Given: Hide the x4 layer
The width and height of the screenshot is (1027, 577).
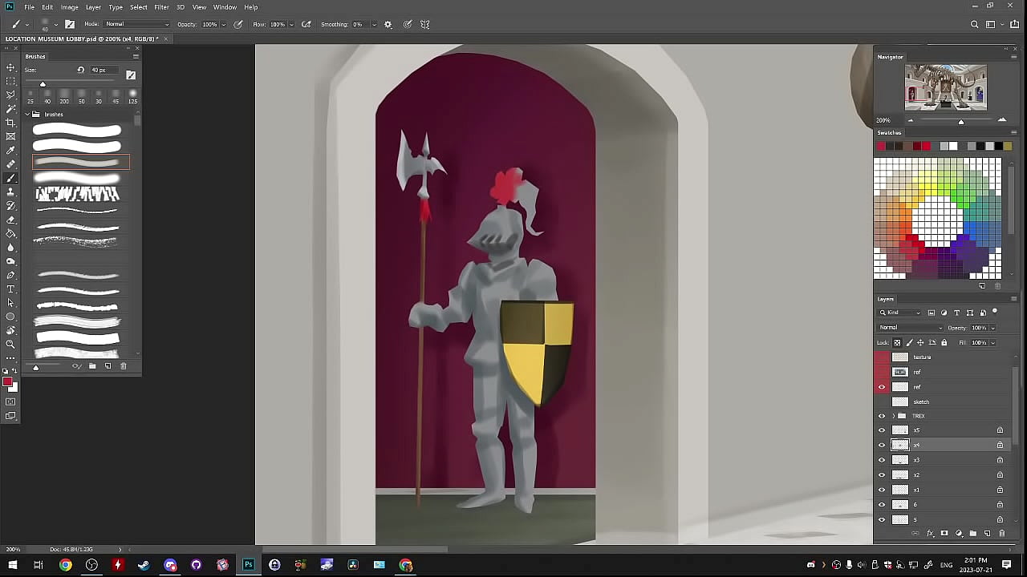Looking at the screenshot, I should (x=882, y=445).
